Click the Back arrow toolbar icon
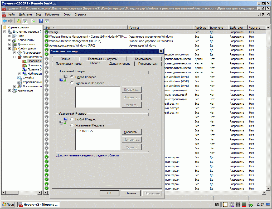The image size is (272, 209). (4, 21)
